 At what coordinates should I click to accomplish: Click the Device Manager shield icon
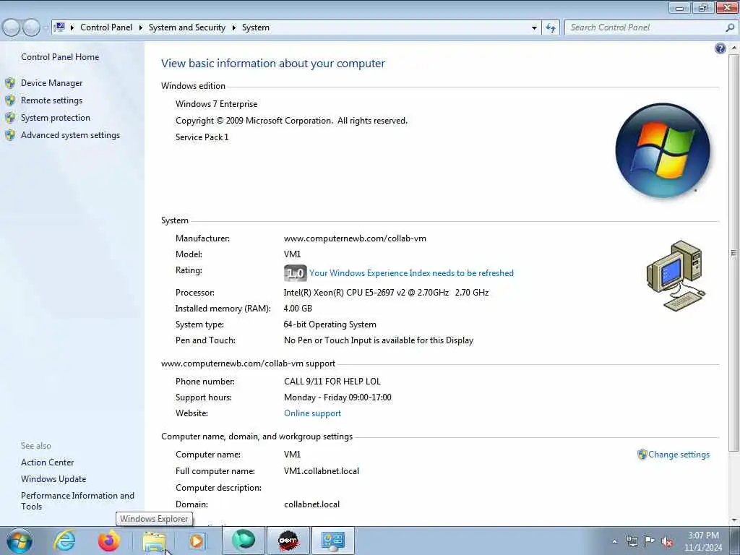point(10,83)
